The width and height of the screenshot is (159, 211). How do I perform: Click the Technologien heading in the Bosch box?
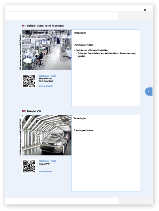(80, 33)
